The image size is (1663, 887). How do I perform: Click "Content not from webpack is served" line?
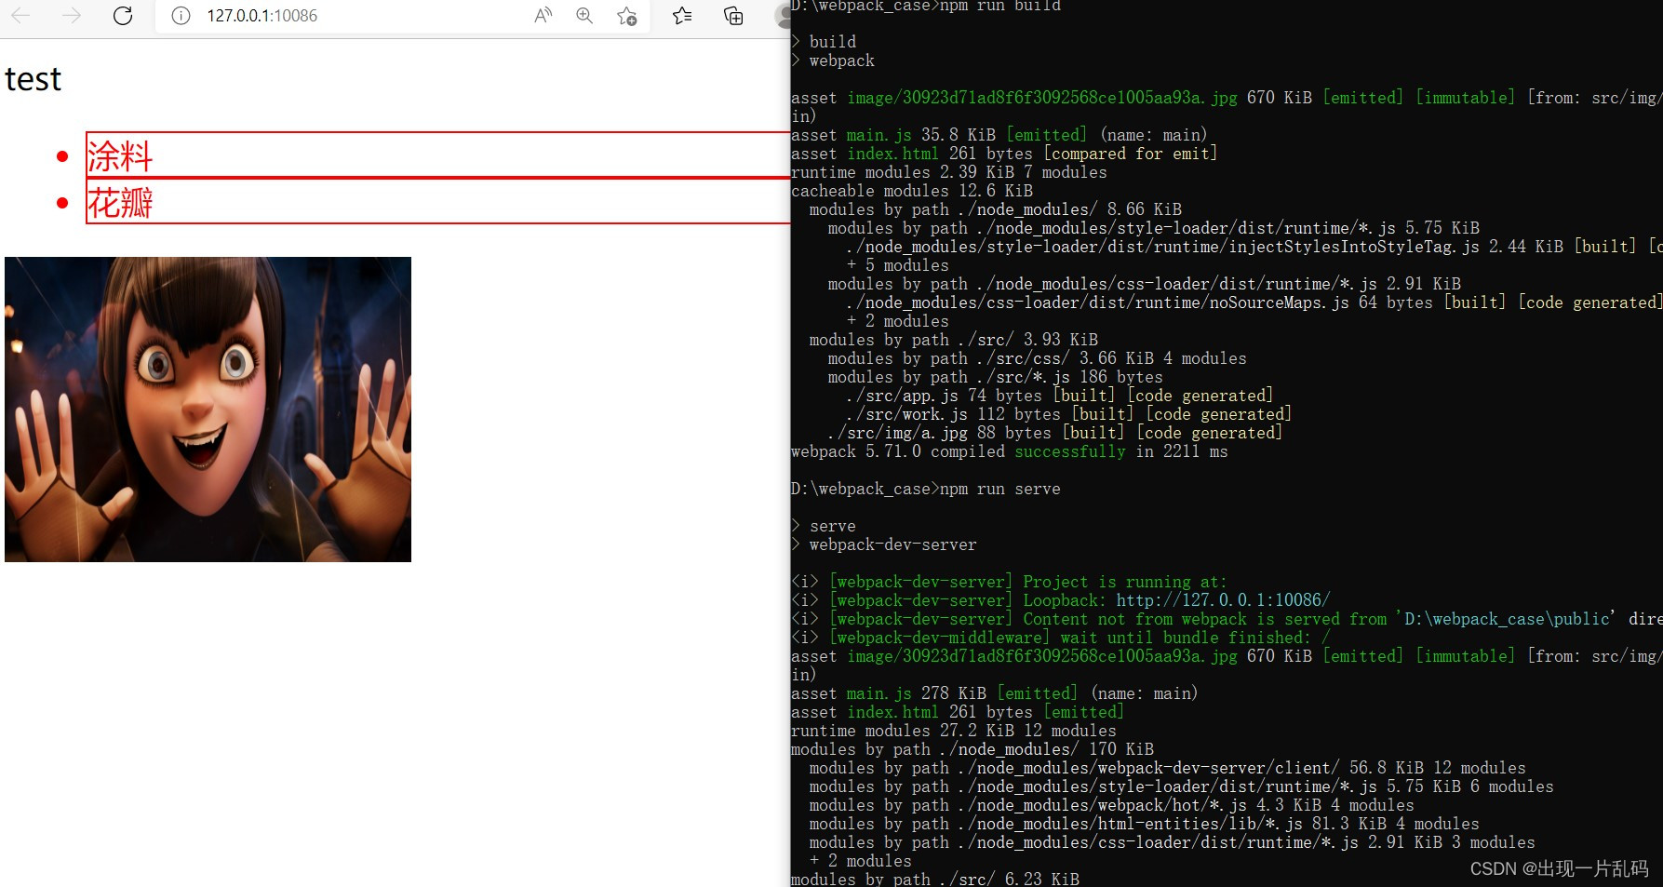(x=1227, y=619)
